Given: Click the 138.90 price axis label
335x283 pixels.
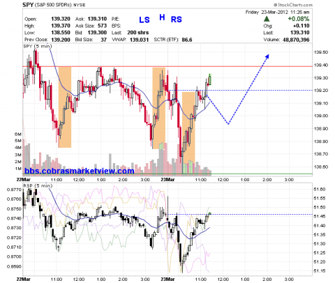Looking at the screenshot, I should tap(321, 128).
